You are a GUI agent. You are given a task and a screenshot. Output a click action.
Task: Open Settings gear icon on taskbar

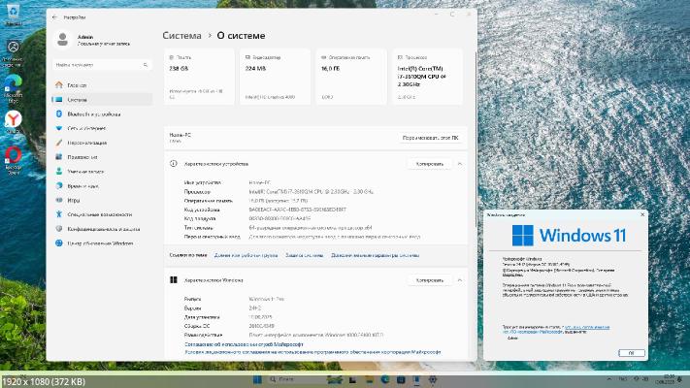(433, 379)
